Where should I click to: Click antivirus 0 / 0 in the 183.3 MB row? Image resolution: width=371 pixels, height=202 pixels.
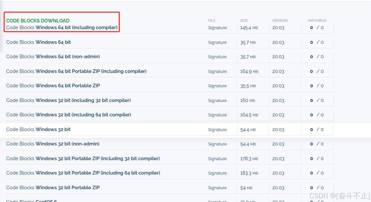[x=317, y=173]
